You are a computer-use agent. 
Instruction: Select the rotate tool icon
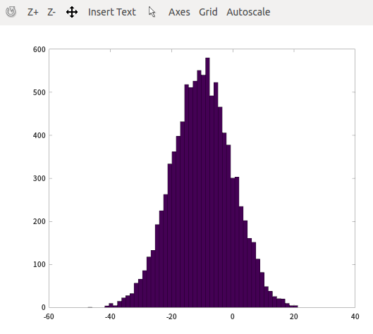pos(11,12)
